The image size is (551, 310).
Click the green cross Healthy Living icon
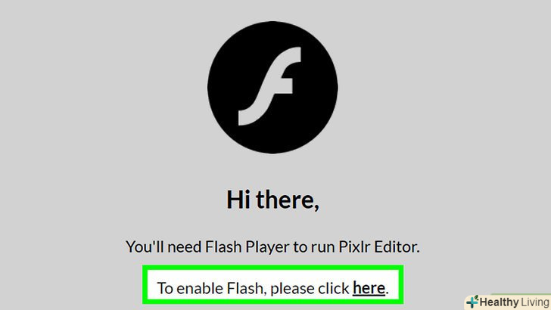pyautogui.click(x=472, y=302)
